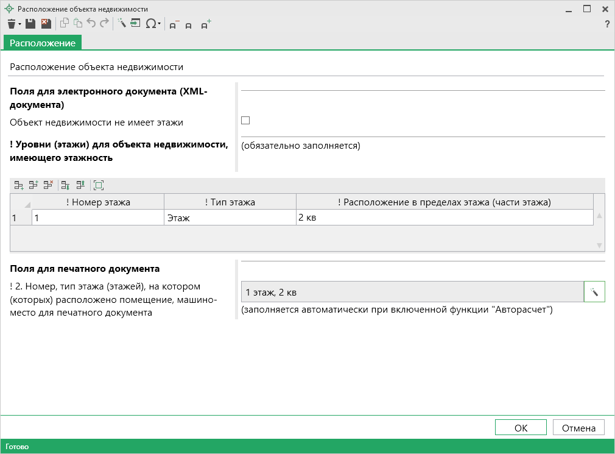Viewport: 615px width, 454px height.
Task: Delete table row using red X row icon
Action: (x=48, y=185)
